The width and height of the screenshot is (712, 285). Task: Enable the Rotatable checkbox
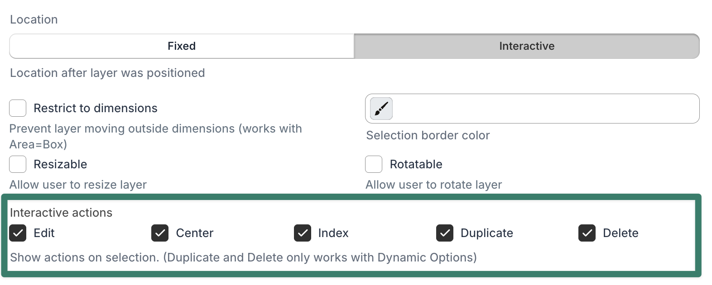374,164
